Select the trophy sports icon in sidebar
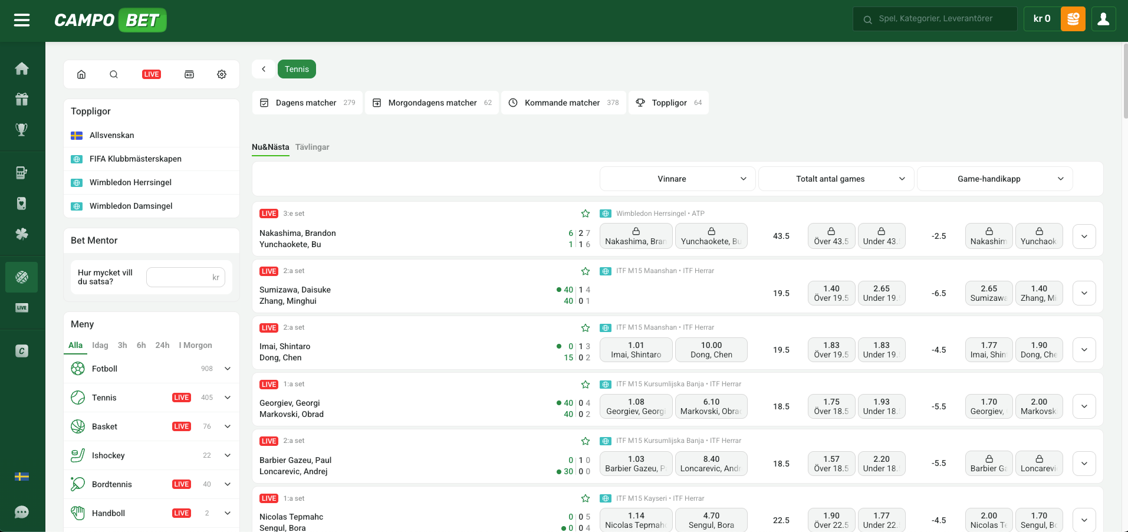This screenshot has height=532, width=1128. 22,129
